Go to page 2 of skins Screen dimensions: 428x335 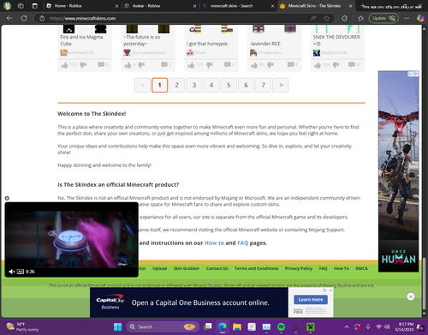click(176, 85)
